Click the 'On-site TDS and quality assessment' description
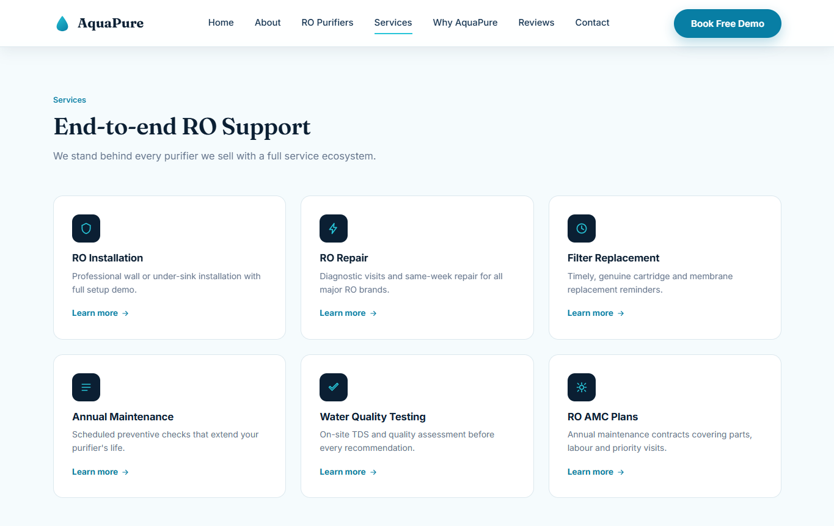834x526 pixels. pyautogui.click(x=407, y=441)
